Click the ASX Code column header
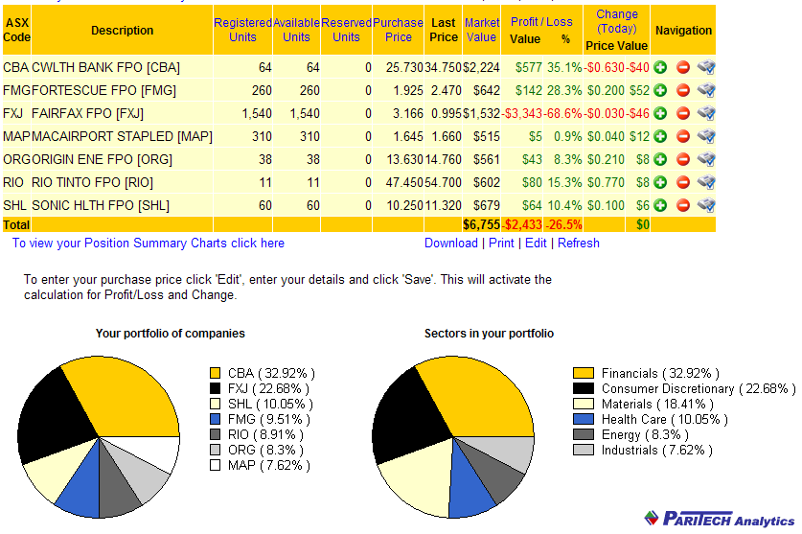The image size is (802, 534). pos(17,30)
